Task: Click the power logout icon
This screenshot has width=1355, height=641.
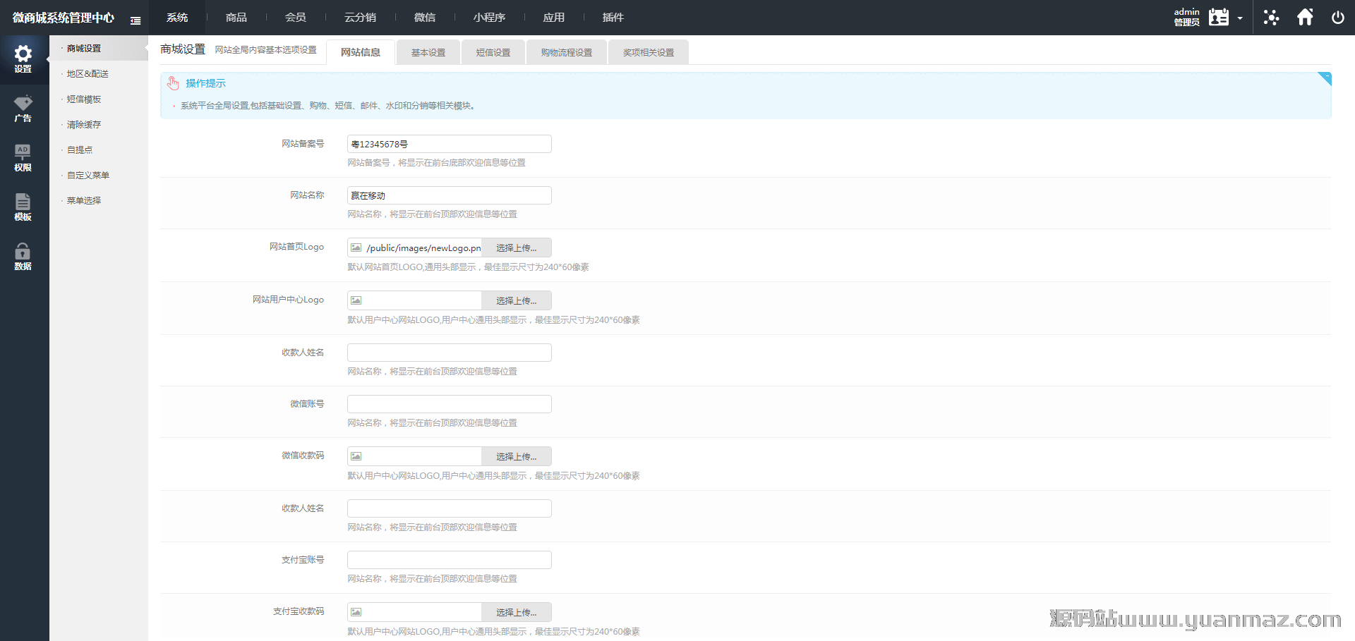Action: click(1337, 18)
